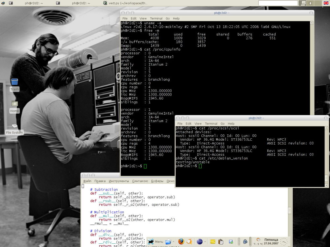
Task: Open the yellow notes icon in panel
Action: pos(213,242)
